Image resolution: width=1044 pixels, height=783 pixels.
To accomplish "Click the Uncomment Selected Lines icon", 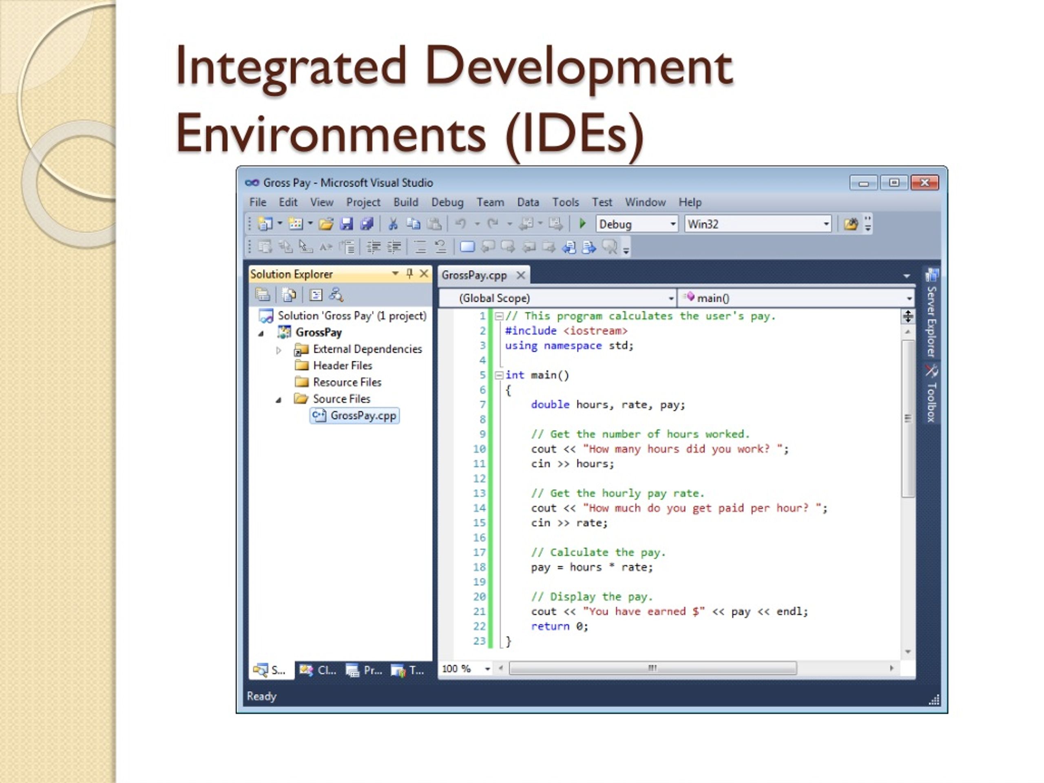I will (440, 247).
